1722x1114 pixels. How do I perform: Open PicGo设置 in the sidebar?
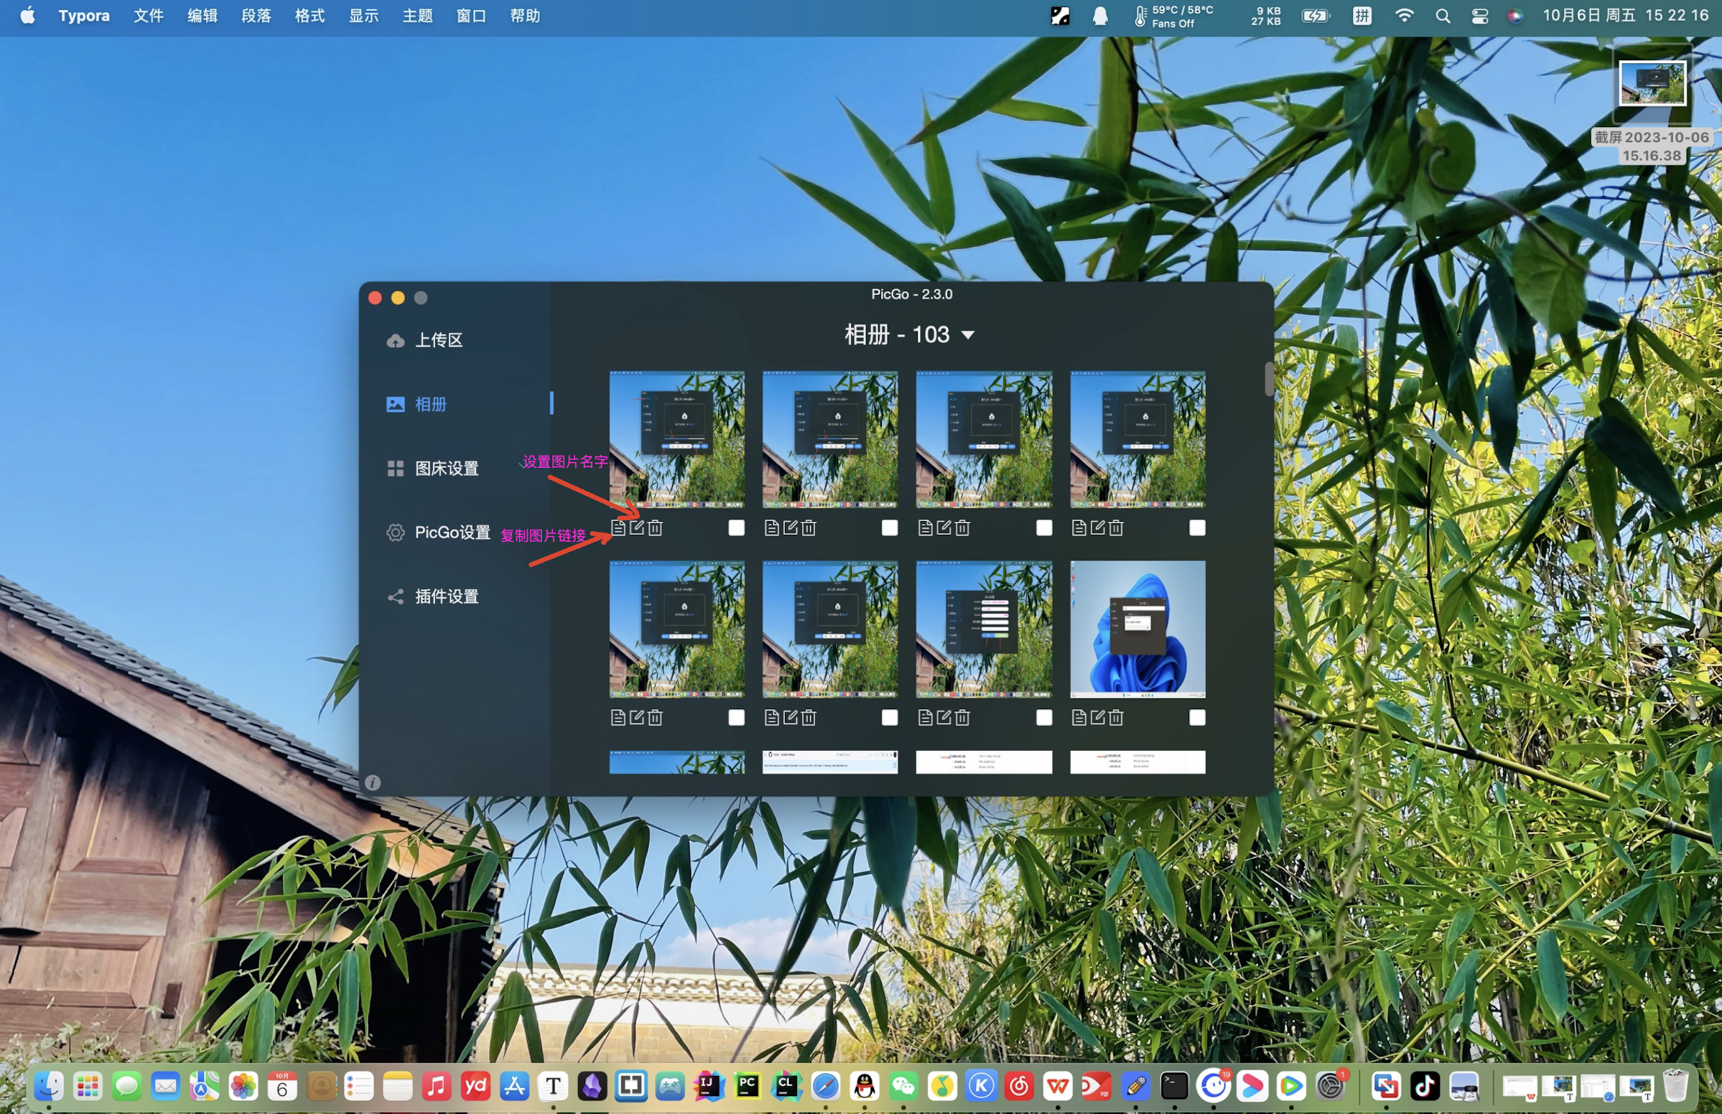452,533
